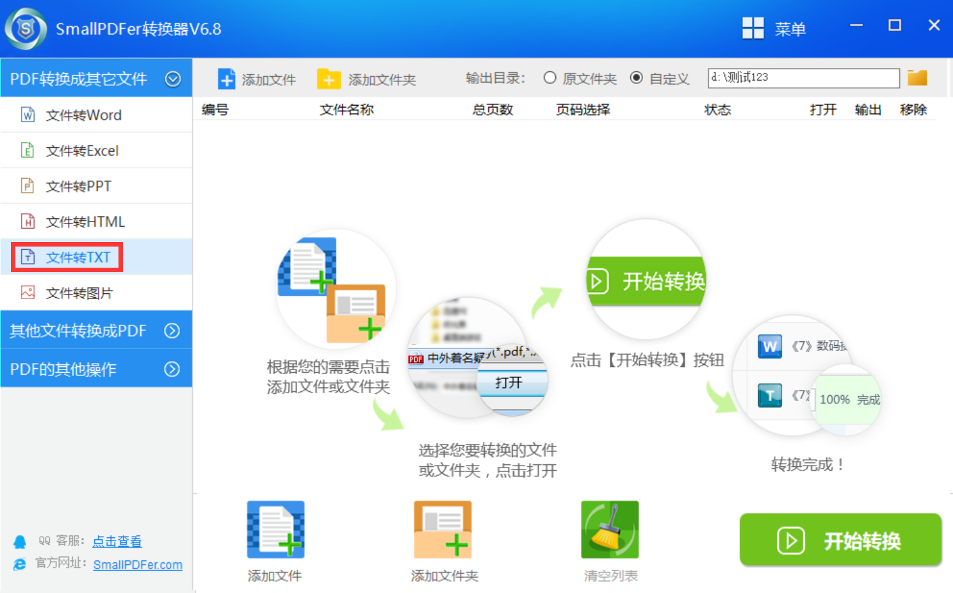953x593 pixels.
Task: Open the SmallPDFer.com website link
Action: coord(137,565)
